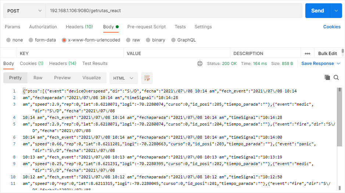Open the Save Response dropdown

pos(321,63)
